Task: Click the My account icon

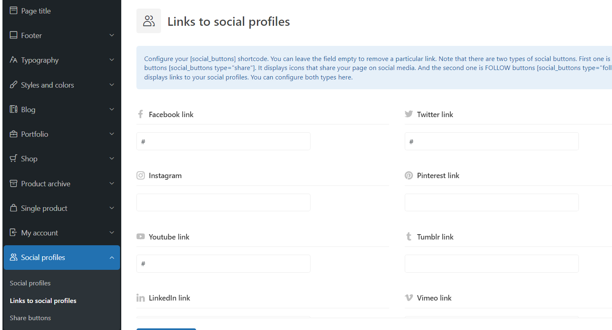Action: [14, 233]
